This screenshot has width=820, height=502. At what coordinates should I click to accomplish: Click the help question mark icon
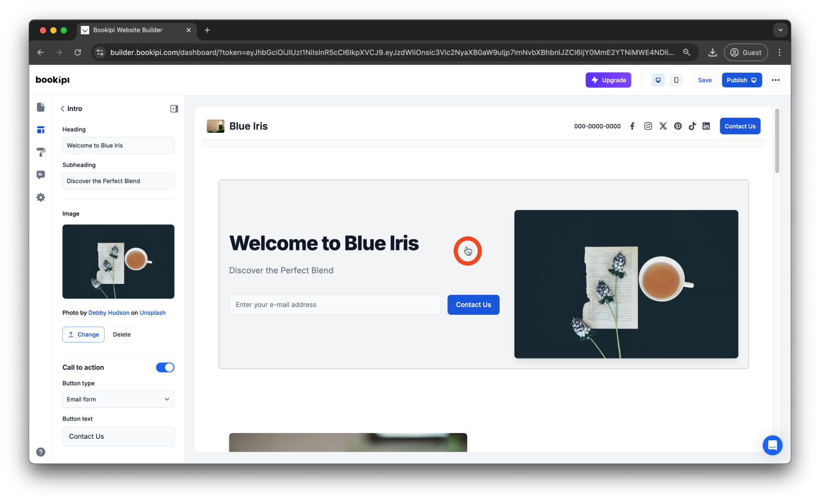pos(41,452)
